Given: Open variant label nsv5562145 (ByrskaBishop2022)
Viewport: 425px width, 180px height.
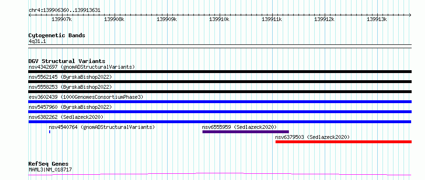Looking at the screenshot, I should (70, 77).
